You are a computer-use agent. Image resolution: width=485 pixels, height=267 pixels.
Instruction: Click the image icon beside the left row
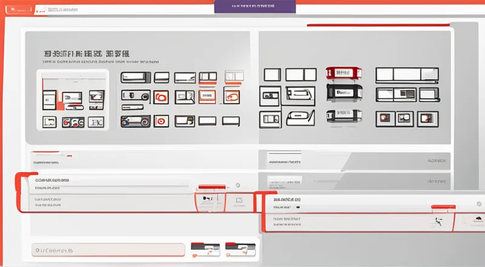click(x=238, y=200)
